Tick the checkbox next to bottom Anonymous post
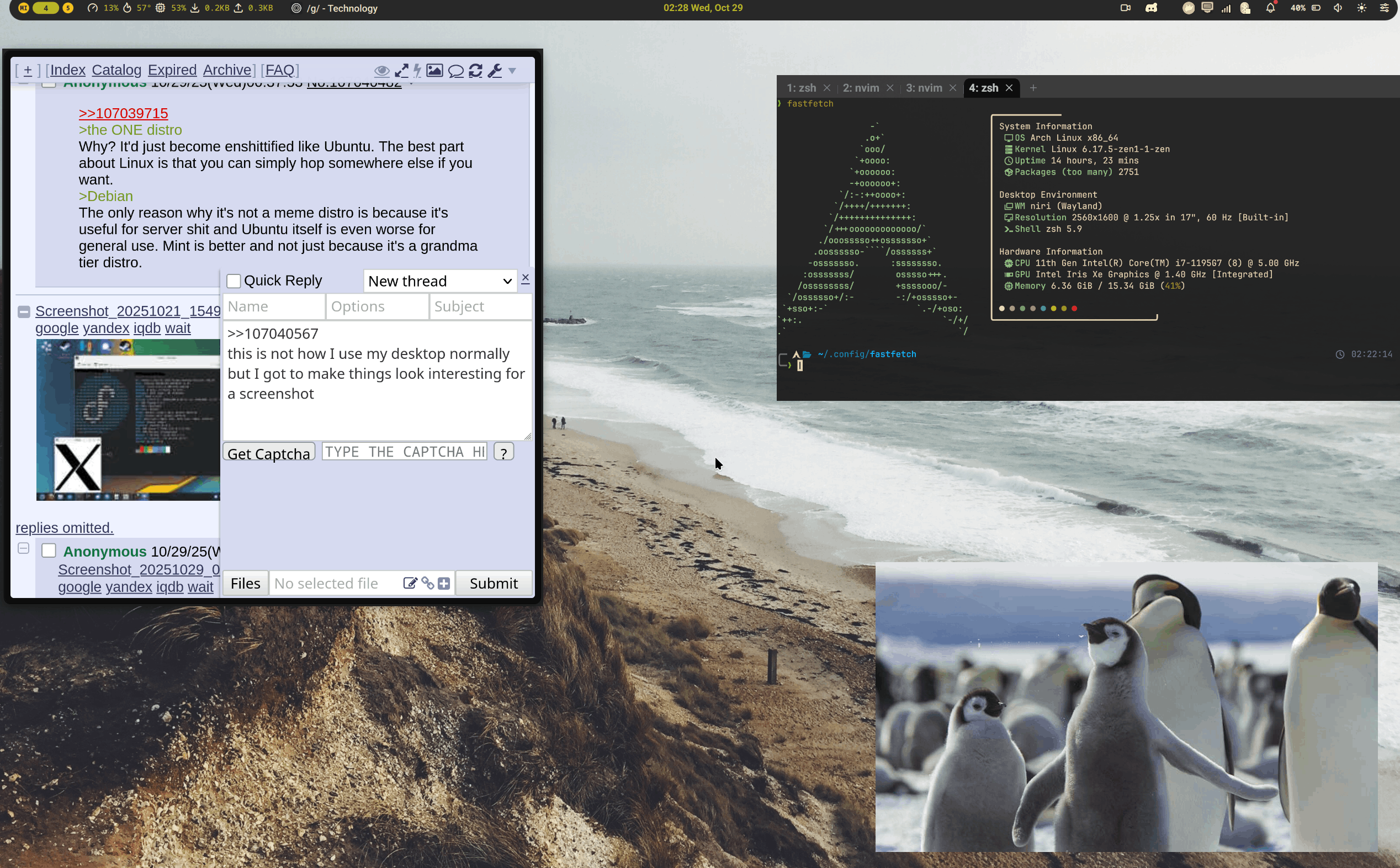This screenshot has height=868, width=1400. coord(49,551)
